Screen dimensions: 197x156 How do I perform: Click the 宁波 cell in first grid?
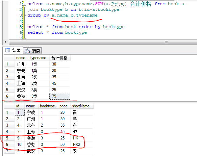[22, 71]
